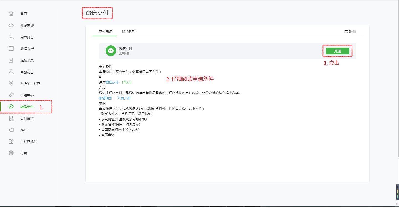Open 客服消息 with its sidebar icon
The width and height of the screenshot is (399, 211).
coord(11,72)
